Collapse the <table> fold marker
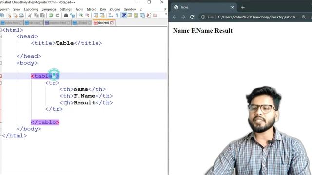Screen dimensions: 312x175 pyautogui.click(x=1, y=76)
